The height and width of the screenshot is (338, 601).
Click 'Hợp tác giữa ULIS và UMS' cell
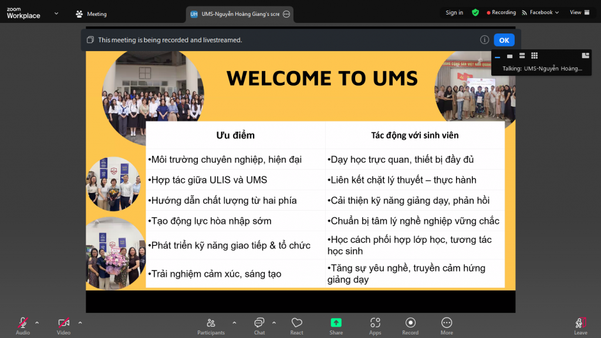point(208,180)
